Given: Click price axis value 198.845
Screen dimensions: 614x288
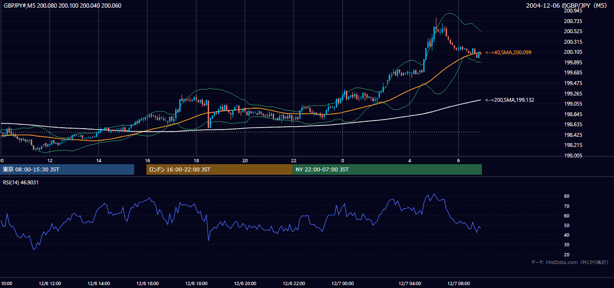Looking at the screenshot, I should 572,114.
